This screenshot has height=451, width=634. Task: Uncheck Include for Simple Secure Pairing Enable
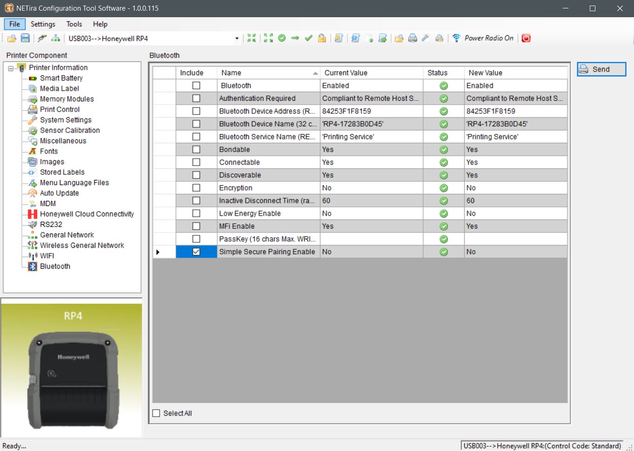(x=196, y=252)
